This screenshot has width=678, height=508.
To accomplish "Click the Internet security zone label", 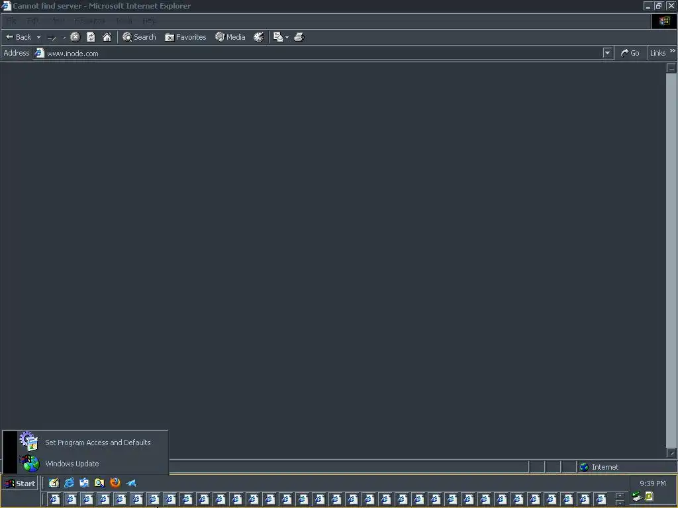I will tap(605, 467).
